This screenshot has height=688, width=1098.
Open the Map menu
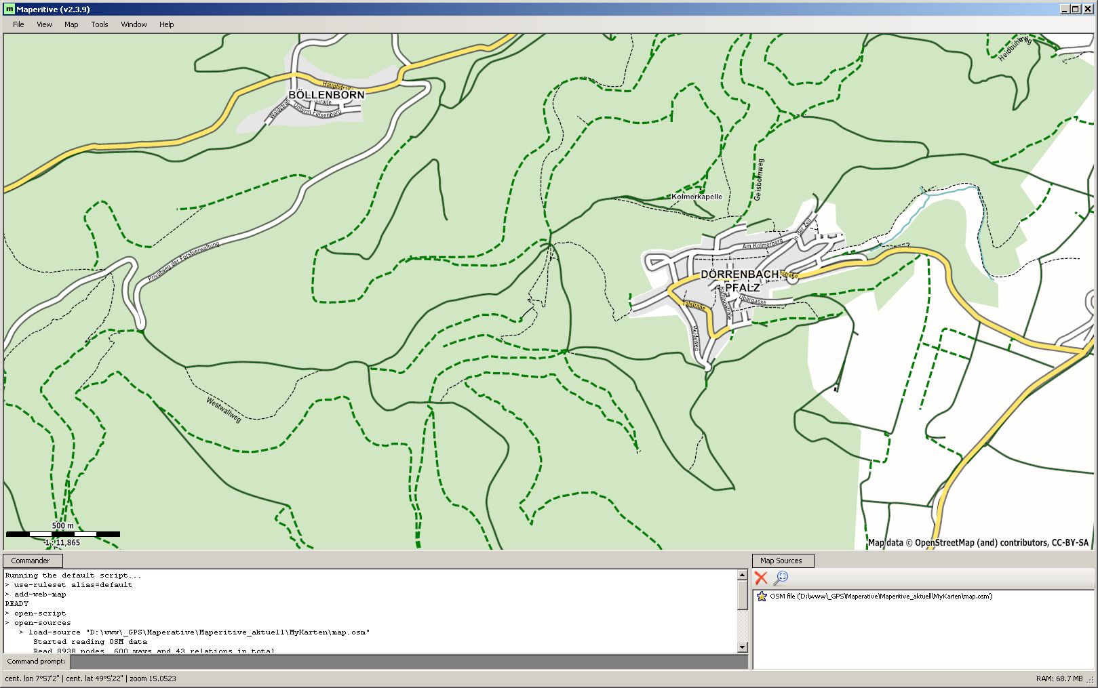coord(71,24)
